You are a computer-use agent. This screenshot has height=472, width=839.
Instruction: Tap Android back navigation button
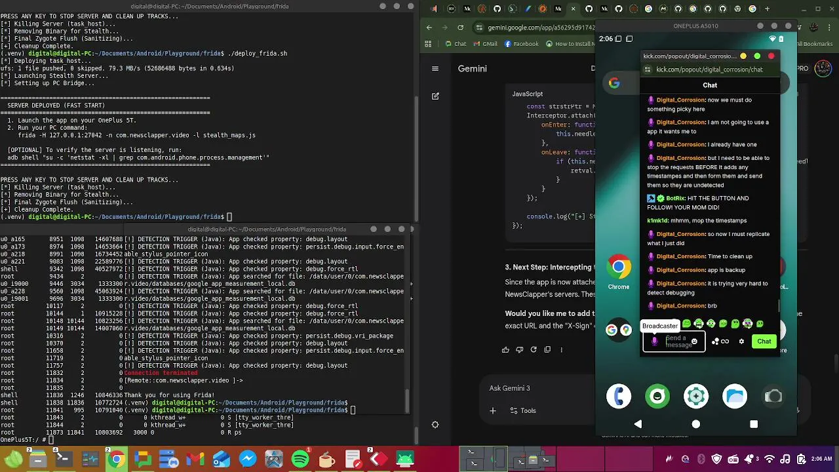coord(638,424)
